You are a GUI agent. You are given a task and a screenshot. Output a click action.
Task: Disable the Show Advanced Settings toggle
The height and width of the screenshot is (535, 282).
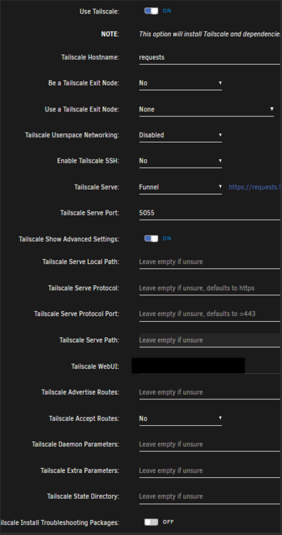click(x=151, y=238)
